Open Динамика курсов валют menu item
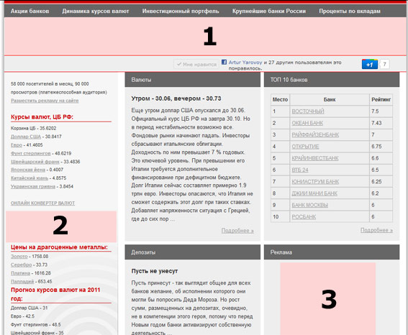Viewport: 408px width, 335px height. [x=96, y=12]
